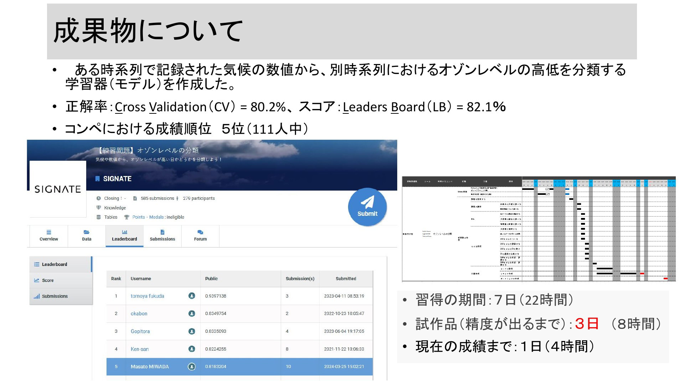Open Ken-san's profile link

(x=140, y=349)
